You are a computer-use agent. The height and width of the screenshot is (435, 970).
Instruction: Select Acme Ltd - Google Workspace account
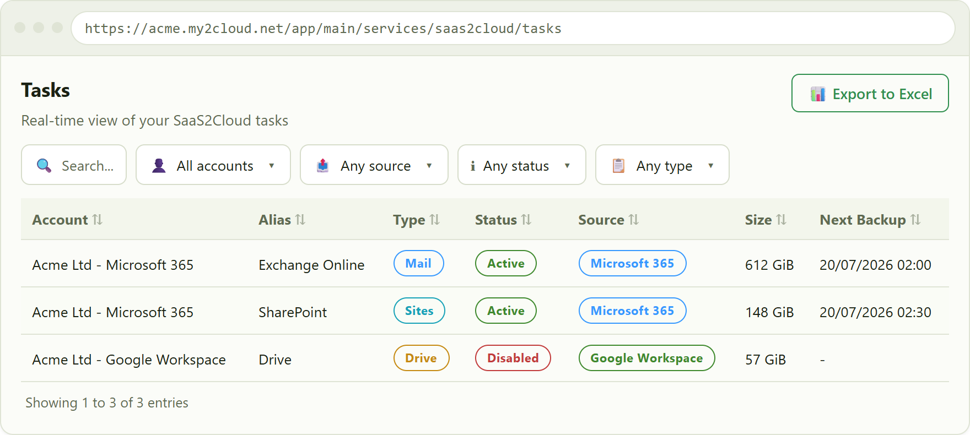coord(129,360)
